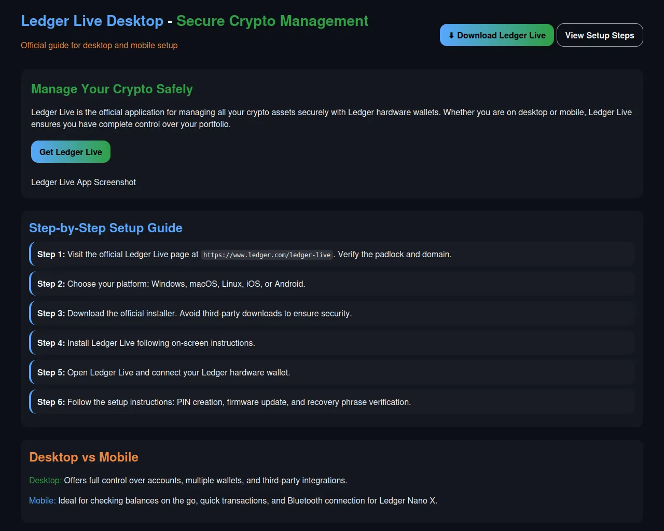
Task: Click the Ledger Live Desktop page title
Action: [x=195, y=21]
